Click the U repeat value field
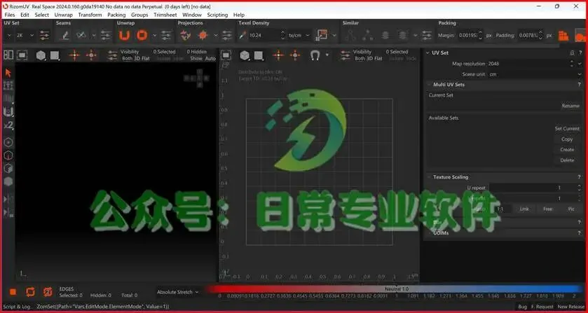 [532, 188]
